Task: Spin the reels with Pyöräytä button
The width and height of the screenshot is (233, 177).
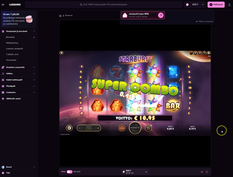Action: (x=135, y=128)
